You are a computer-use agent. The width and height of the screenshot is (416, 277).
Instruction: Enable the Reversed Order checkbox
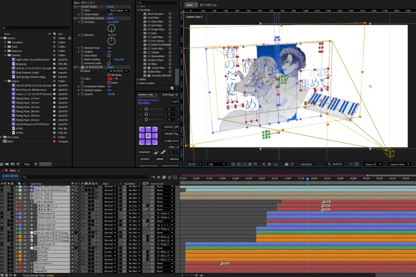(x=109, y=63)
